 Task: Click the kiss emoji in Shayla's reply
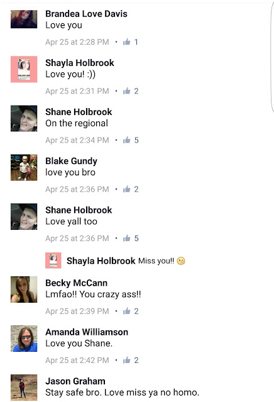[x=181, y=261]
